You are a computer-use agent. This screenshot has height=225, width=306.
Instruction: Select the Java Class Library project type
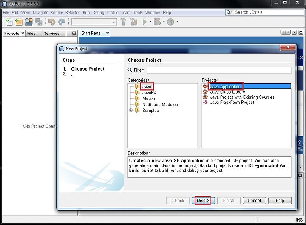227,92
